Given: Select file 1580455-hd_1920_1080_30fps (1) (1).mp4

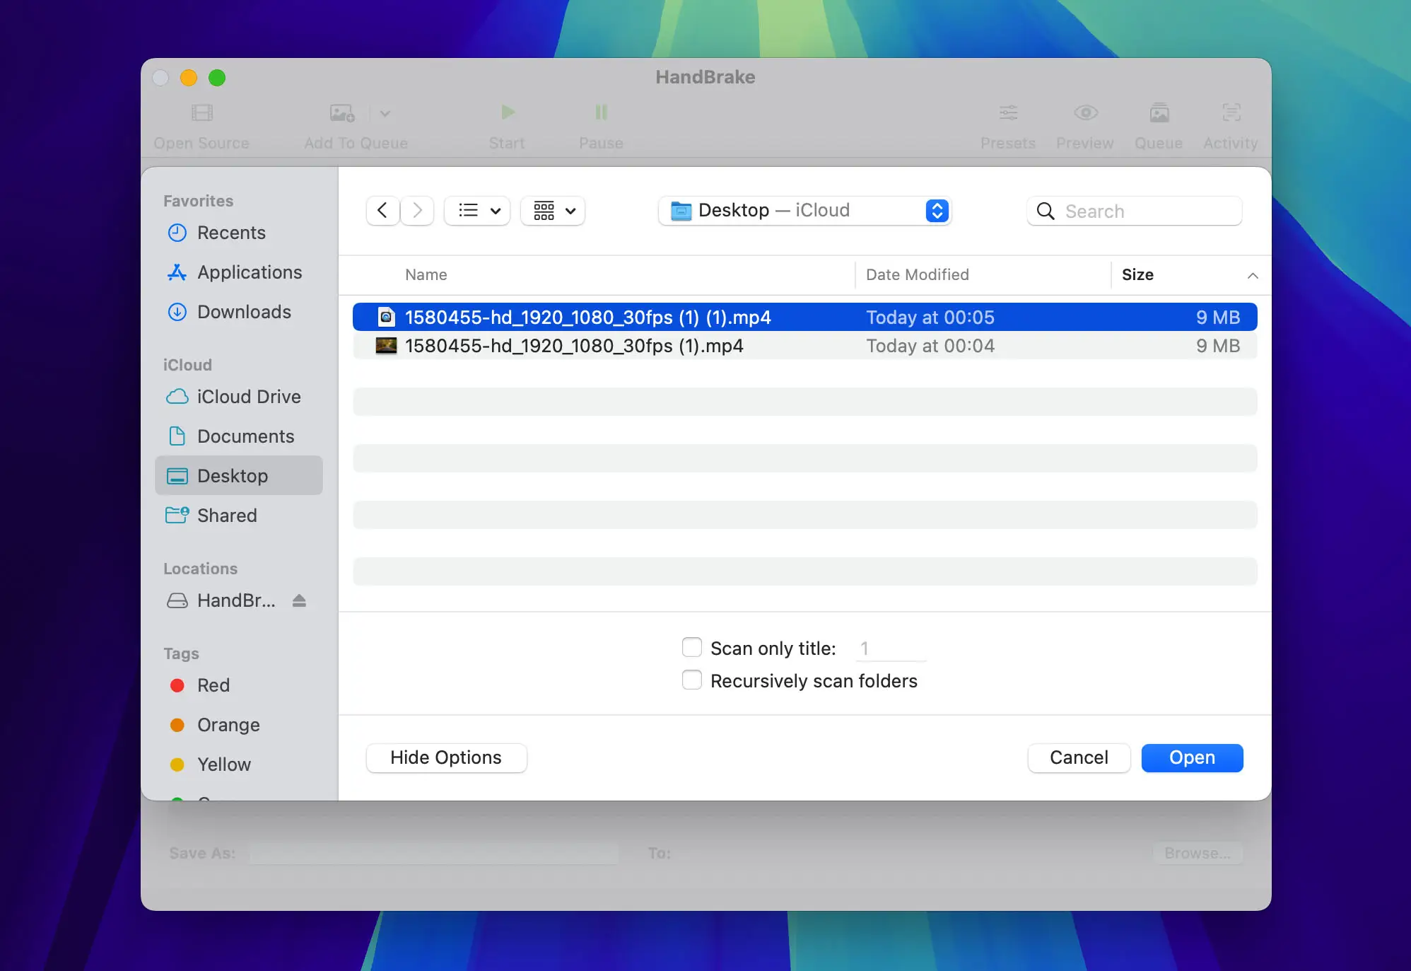Looking at the screenshot, I should click(804, 317).
